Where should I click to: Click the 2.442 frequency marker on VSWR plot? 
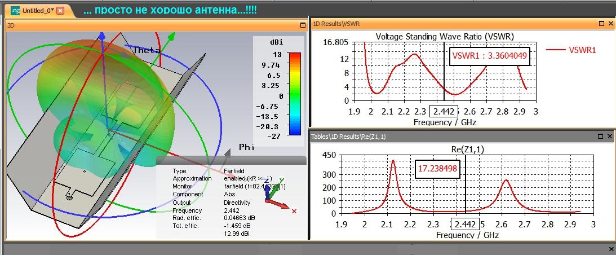point(444,112)
